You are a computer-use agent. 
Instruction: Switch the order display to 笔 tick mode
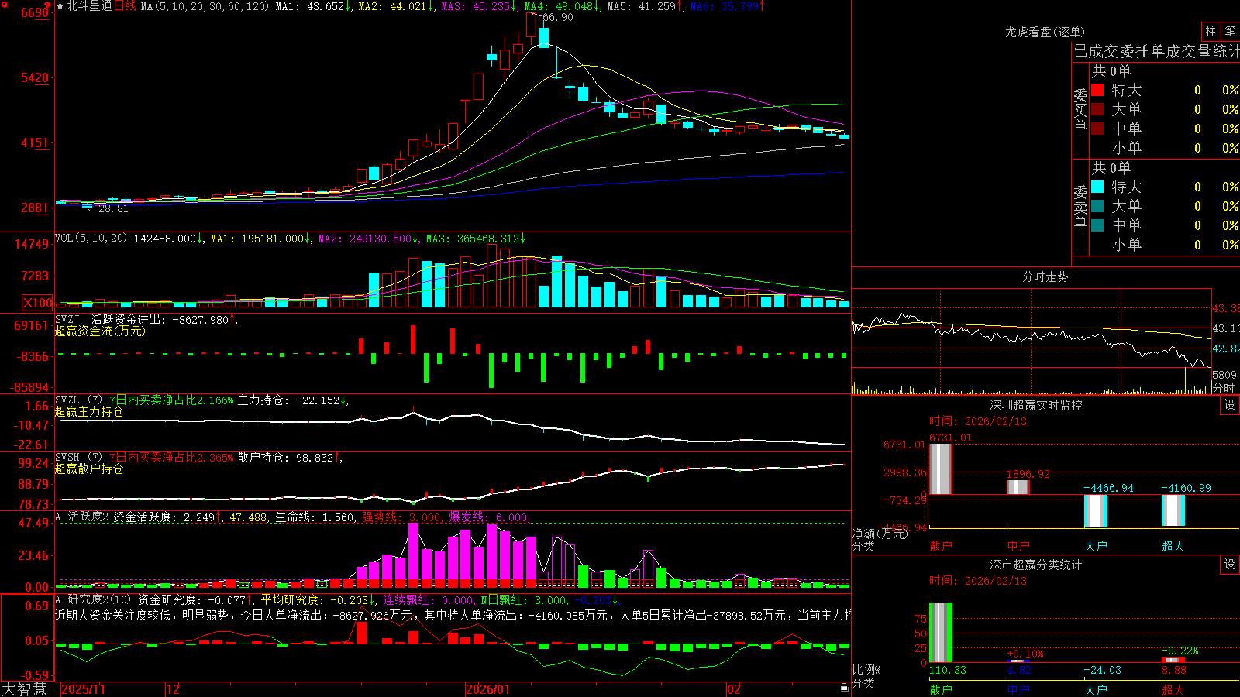(x=1231, y=32)
